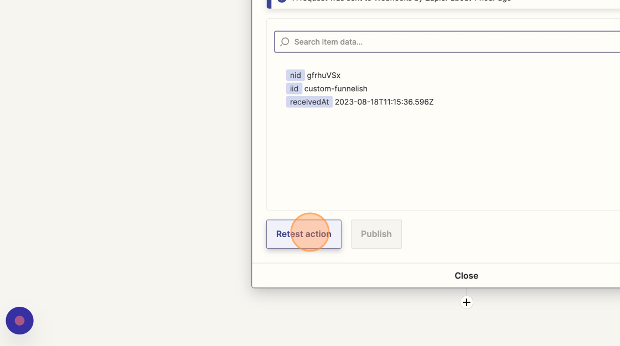620x346 pixels.
Task: Click the Retest action button
Action: [x=304, y=234]
